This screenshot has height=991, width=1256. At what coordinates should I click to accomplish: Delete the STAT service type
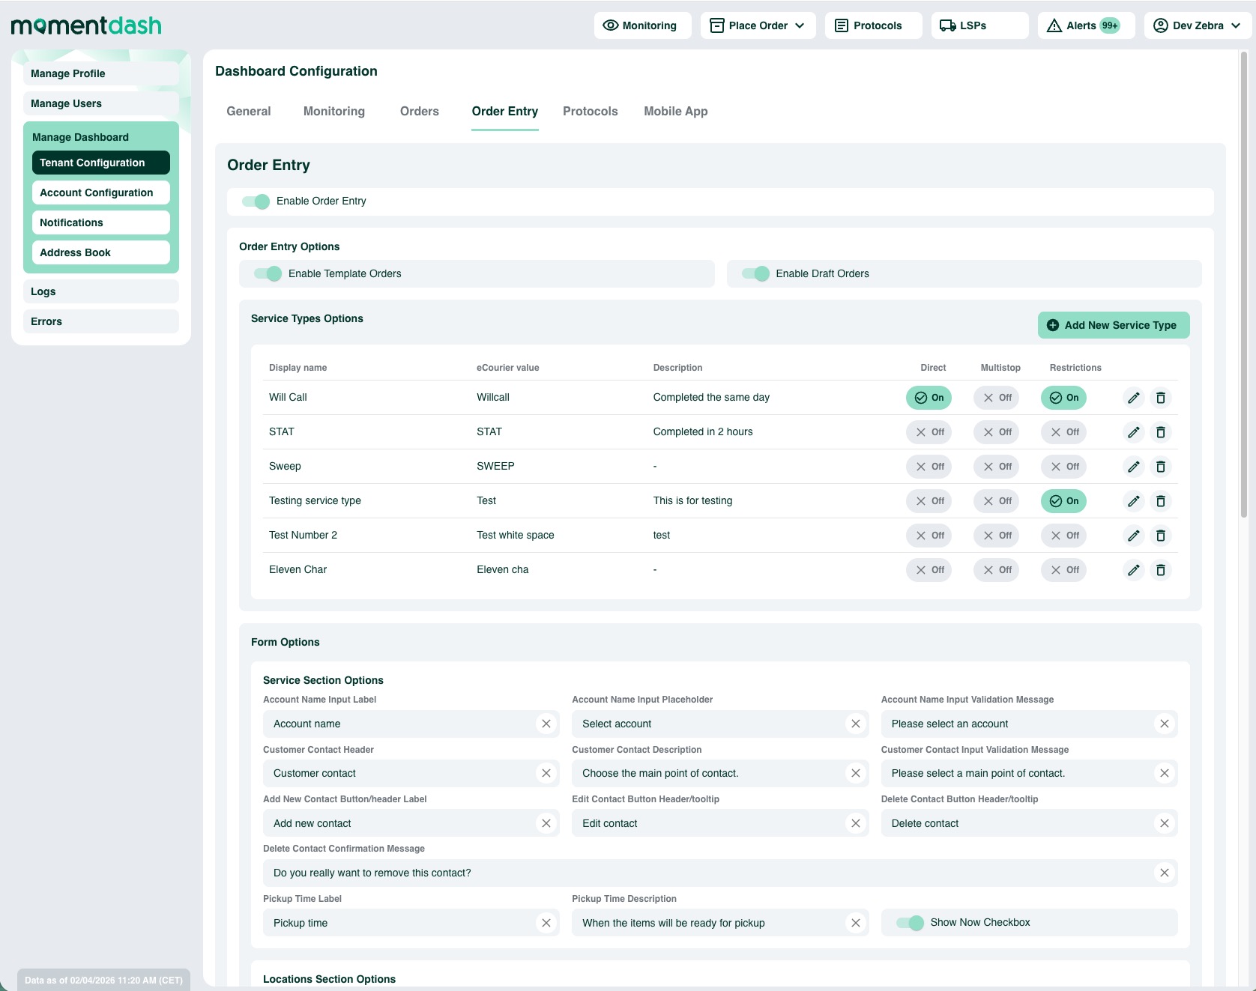[x=1160, y=432]
